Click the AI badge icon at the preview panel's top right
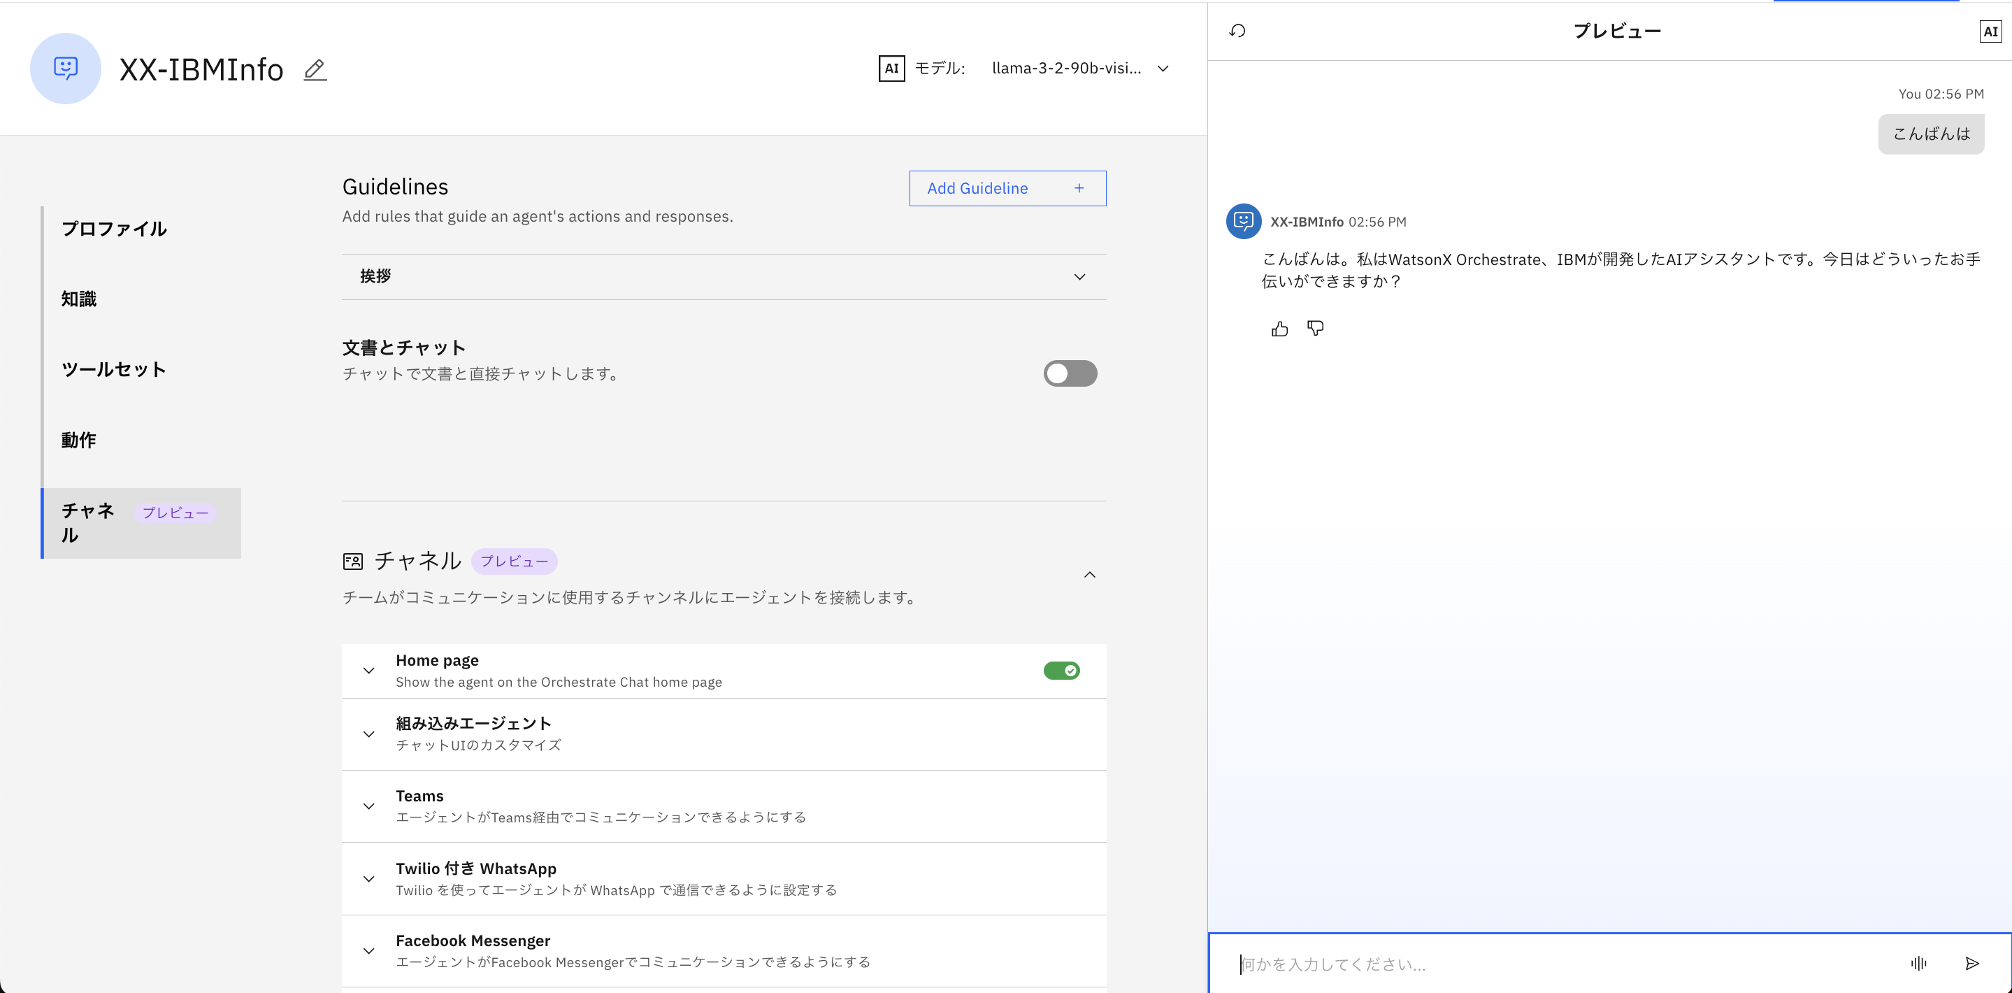This screenshot has height=993, width=2012. (x=1990, y=31)
